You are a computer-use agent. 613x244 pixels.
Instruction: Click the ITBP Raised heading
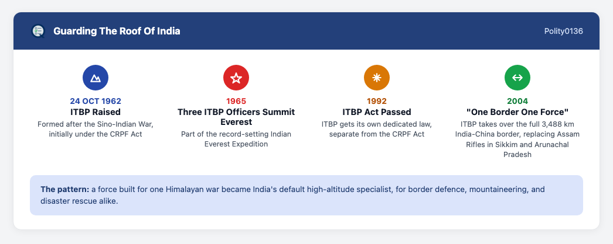[x=96, y=112]
